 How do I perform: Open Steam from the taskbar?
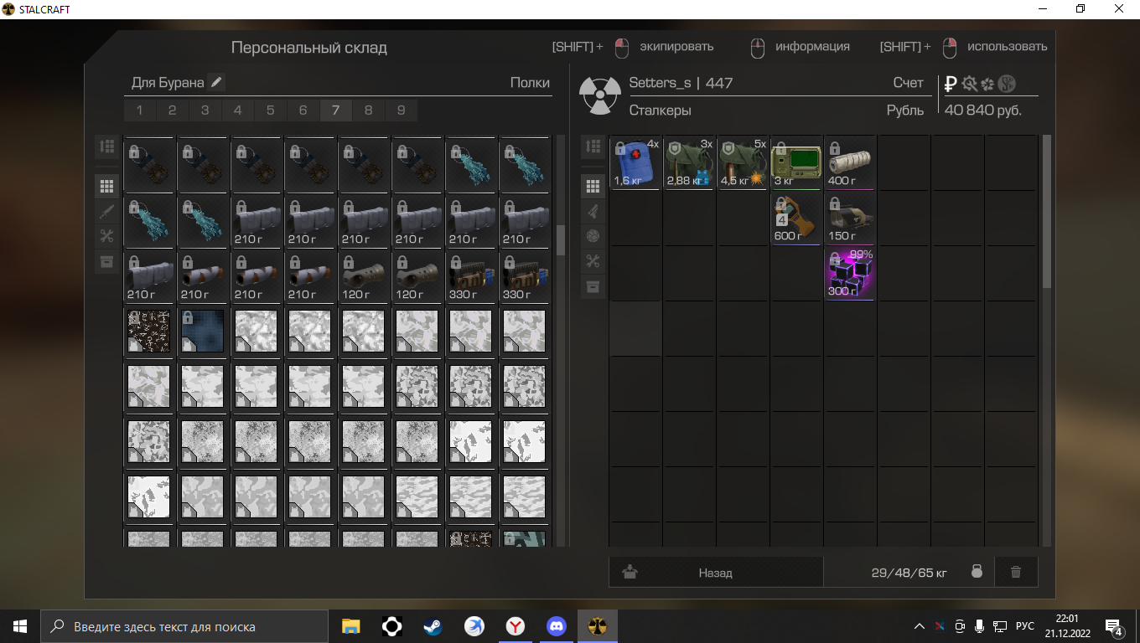[x=433, y=626]
